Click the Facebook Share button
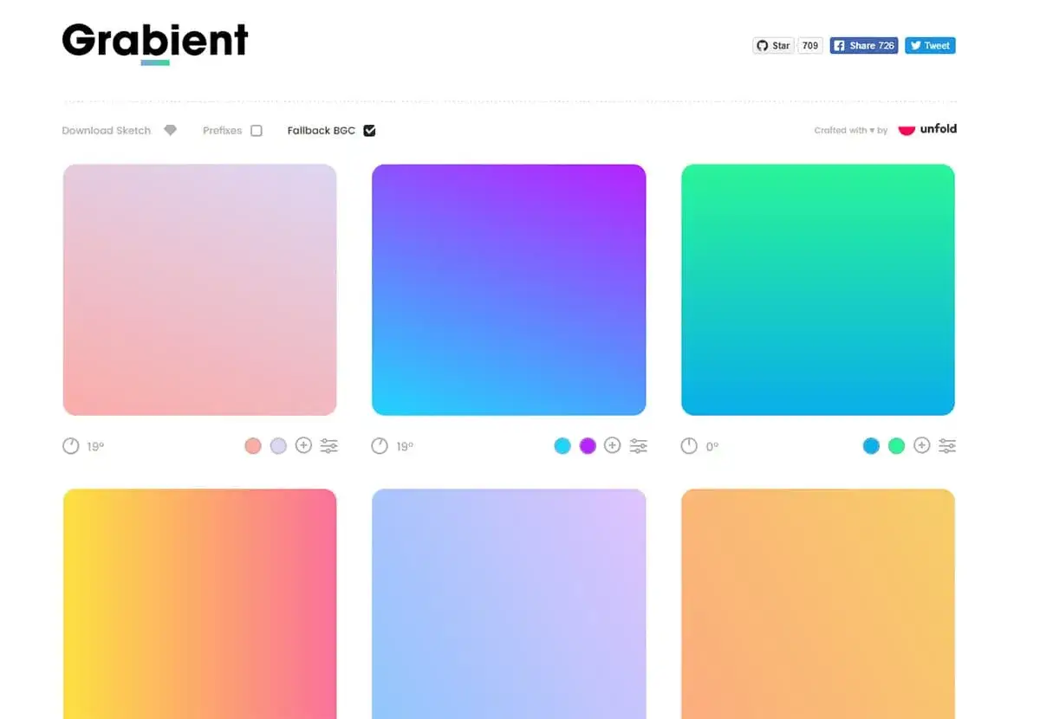 (864, 46)
